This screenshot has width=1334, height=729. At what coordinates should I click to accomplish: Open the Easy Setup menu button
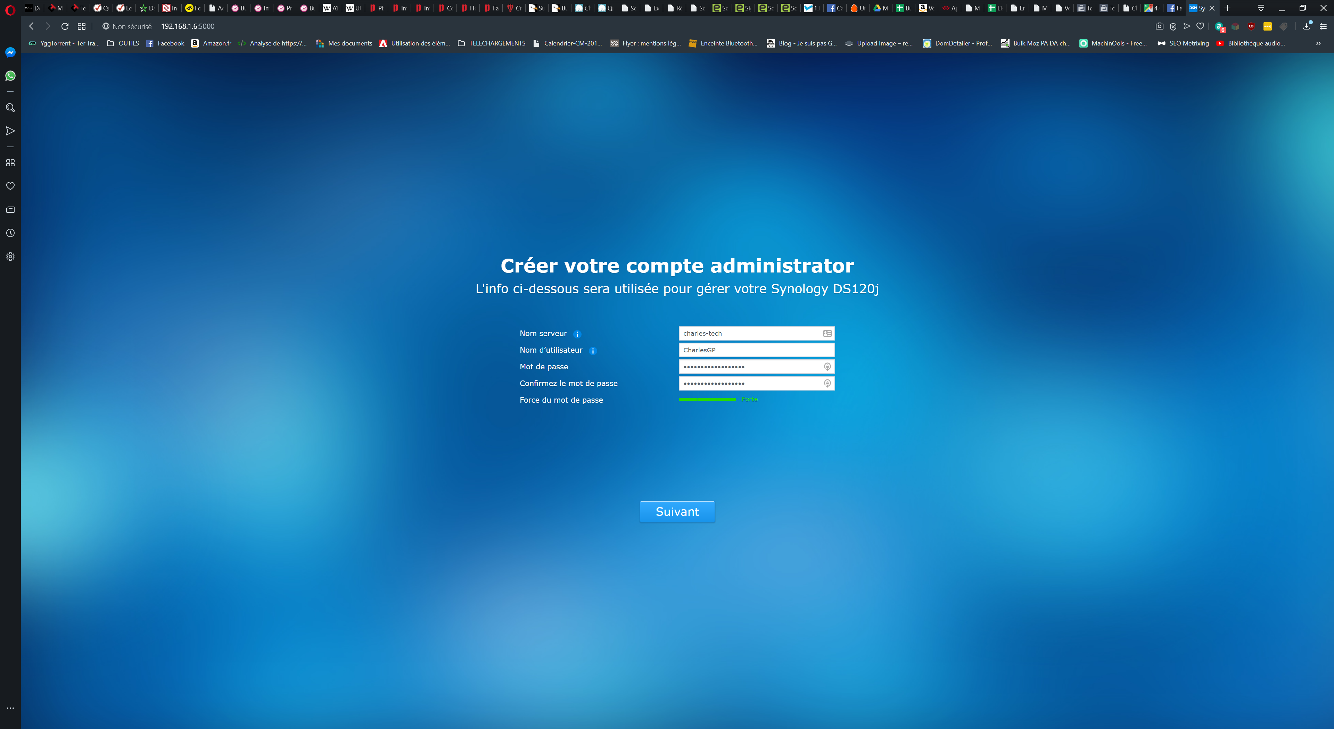point(1323,26)
